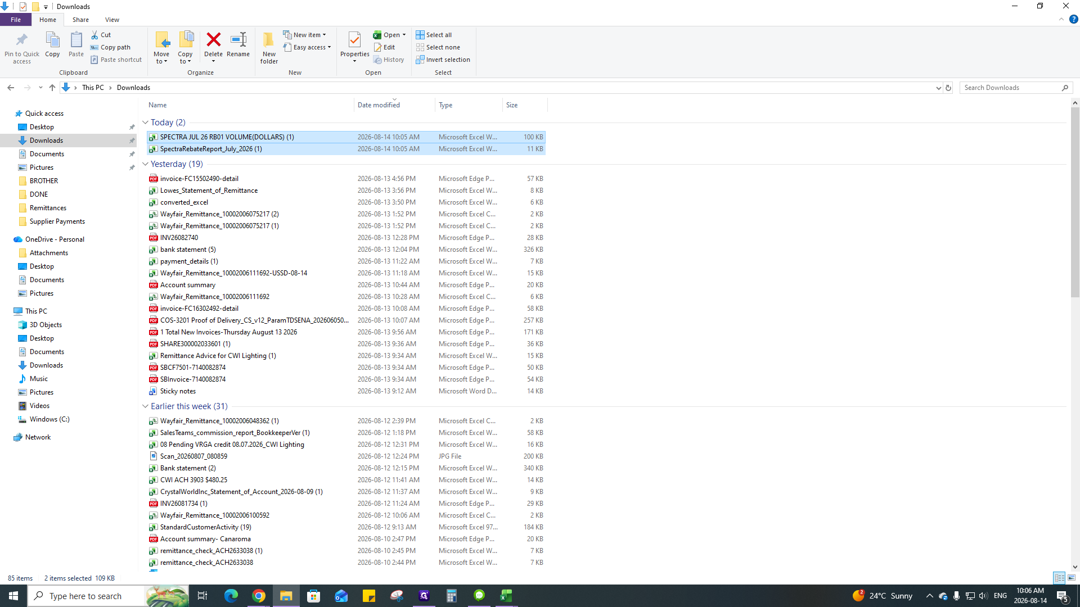Viewport: 1080px width, 607px height.
Task: Switch to large icons view button
Action: [x=1072, y=578]
